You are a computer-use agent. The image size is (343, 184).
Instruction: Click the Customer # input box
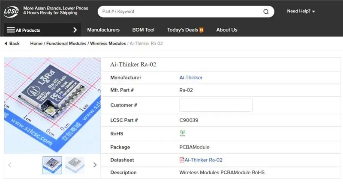coord(216,105)
